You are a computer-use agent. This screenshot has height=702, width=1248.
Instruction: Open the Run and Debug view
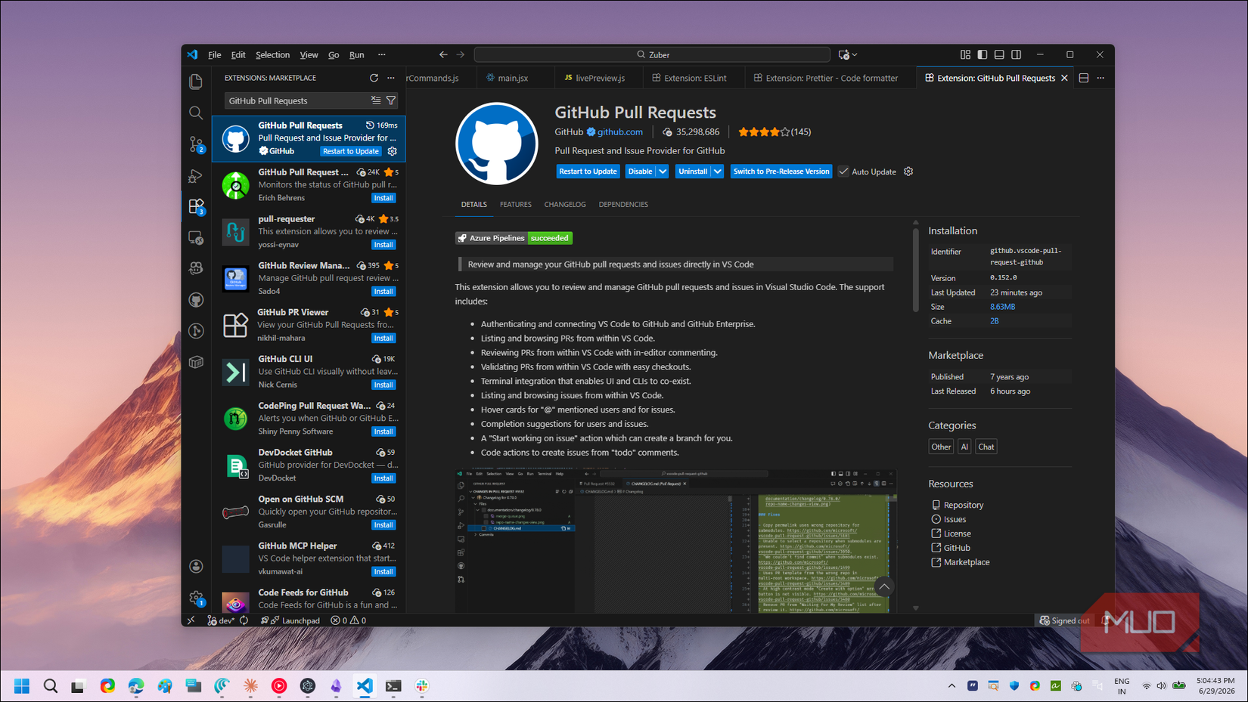(x=196, y=176)
